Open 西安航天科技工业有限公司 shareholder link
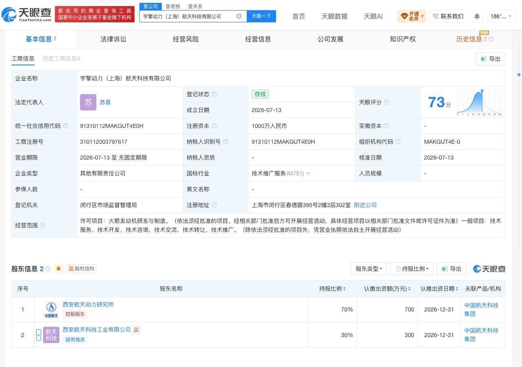Viewport: 522px width, 367px height. pos(97,330)
